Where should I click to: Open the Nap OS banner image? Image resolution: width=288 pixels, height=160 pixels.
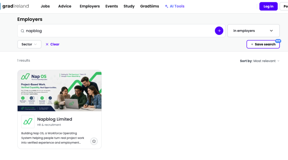60,91
